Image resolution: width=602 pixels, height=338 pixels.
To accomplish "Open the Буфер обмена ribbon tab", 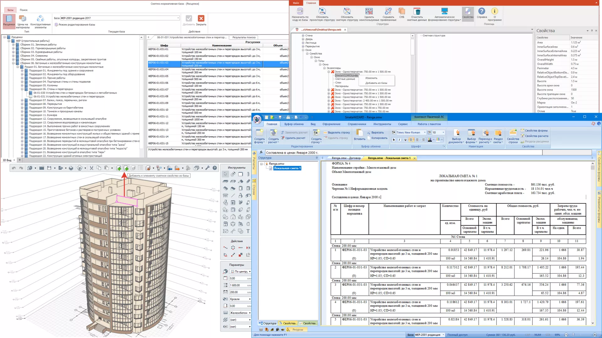I will tap(294, 124).
